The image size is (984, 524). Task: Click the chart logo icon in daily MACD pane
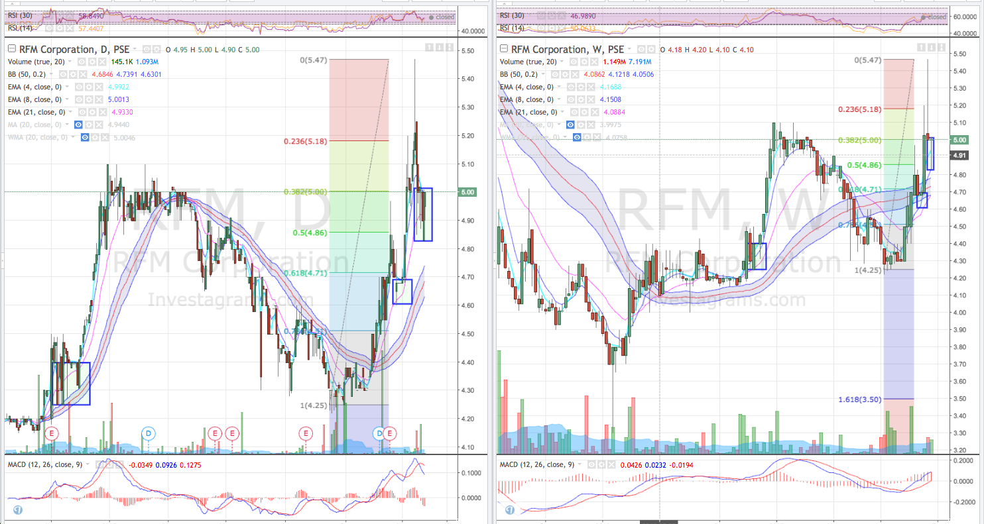[x=17, y=510]
